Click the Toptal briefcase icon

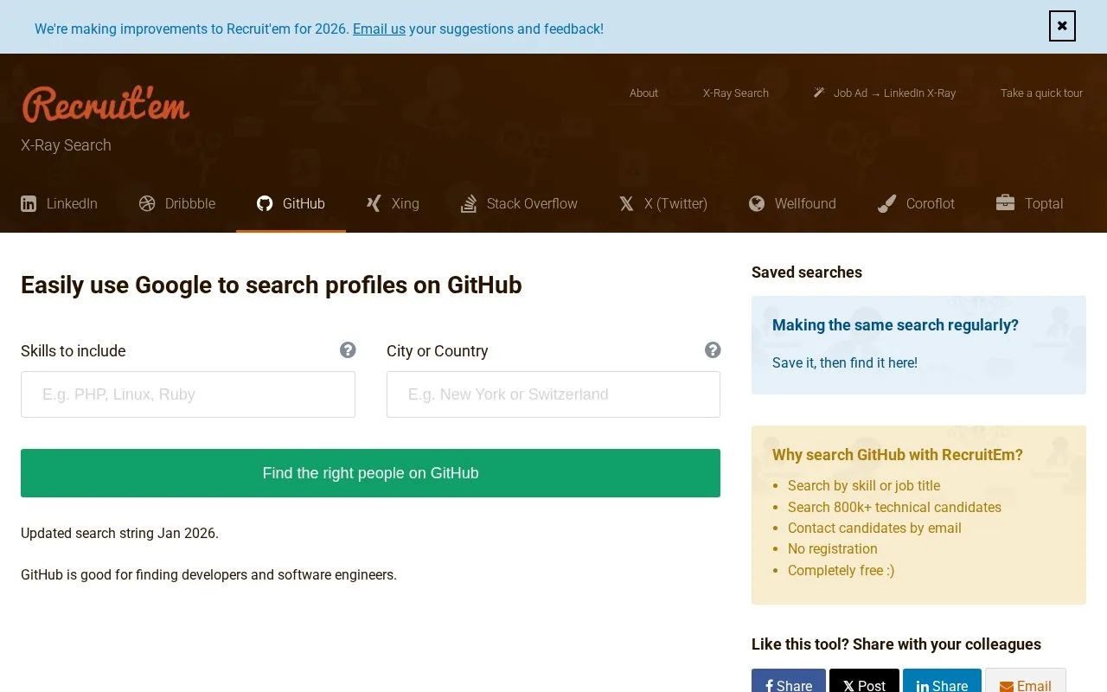(1005, 203)
